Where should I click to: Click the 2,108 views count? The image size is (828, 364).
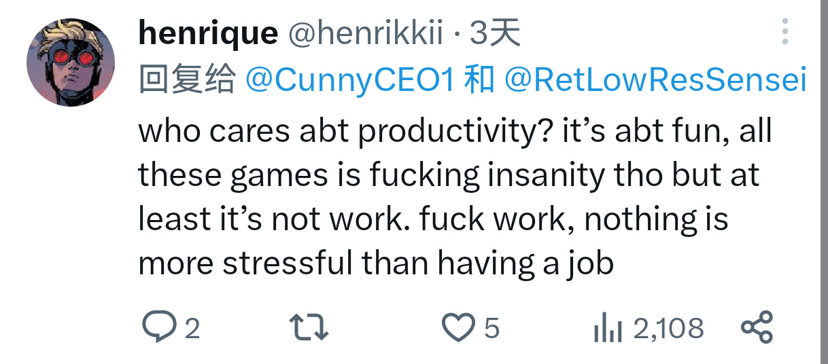click(x=668, y=329)
